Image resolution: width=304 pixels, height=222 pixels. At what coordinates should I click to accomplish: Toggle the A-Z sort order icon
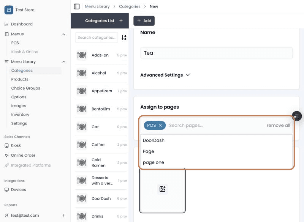[124, 37]
